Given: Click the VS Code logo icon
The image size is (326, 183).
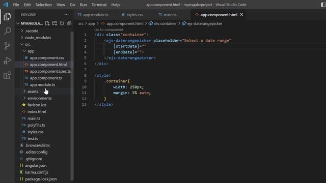Looking at the screenshot, I should pos(6,5).
